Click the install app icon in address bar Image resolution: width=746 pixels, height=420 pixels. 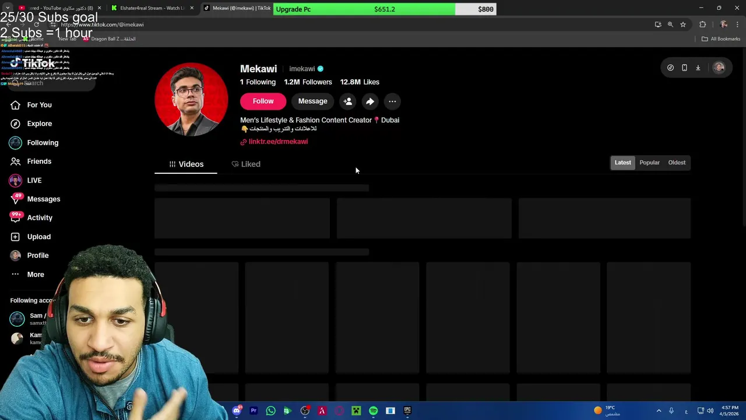658,24
